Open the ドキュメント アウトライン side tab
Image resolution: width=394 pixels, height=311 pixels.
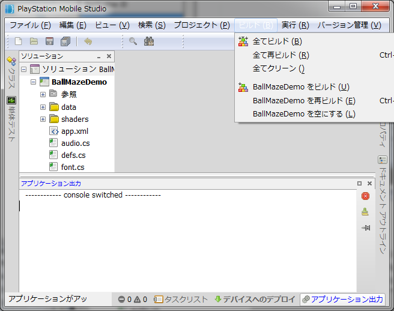click(x=383, y=205)
